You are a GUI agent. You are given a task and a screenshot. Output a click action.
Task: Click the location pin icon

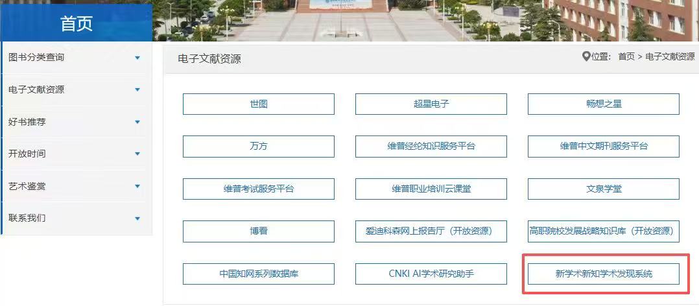click(x=586, y=56)
